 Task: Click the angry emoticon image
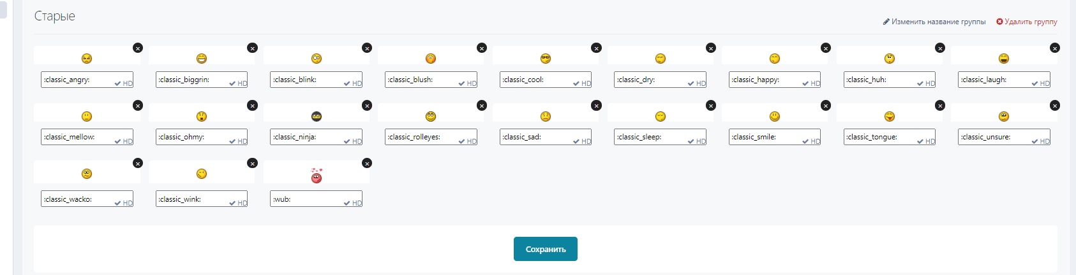point(87,59)
